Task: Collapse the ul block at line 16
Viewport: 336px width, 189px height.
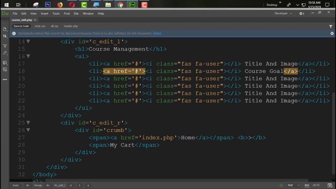Action: [x=28, y=56]
